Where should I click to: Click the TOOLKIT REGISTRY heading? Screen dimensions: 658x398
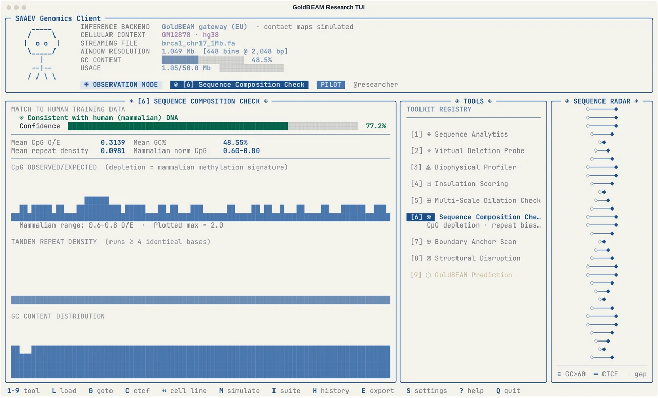(439, 109)
